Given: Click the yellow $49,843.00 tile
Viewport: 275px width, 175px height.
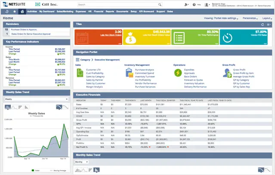Looking at the screenshot, I should click(147, 37).
